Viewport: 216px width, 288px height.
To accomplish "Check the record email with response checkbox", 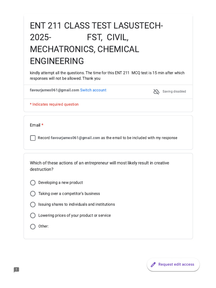I will [33, 138].
